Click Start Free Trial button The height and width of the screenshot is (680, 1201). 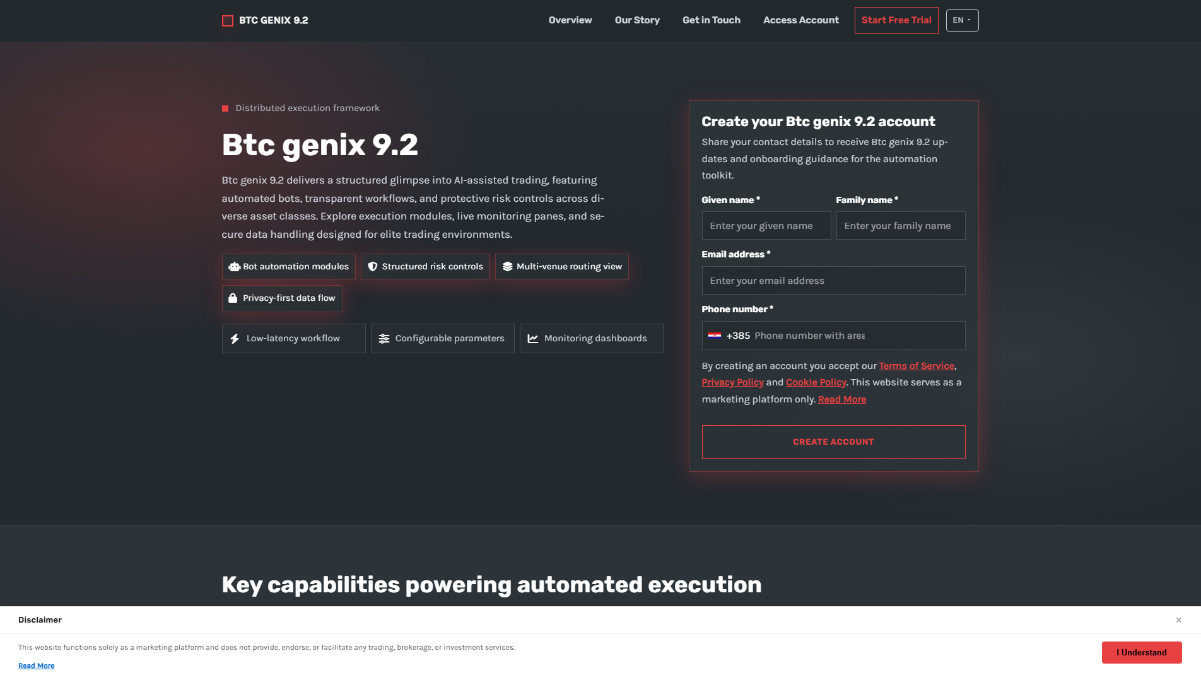[x=896, y=20]
